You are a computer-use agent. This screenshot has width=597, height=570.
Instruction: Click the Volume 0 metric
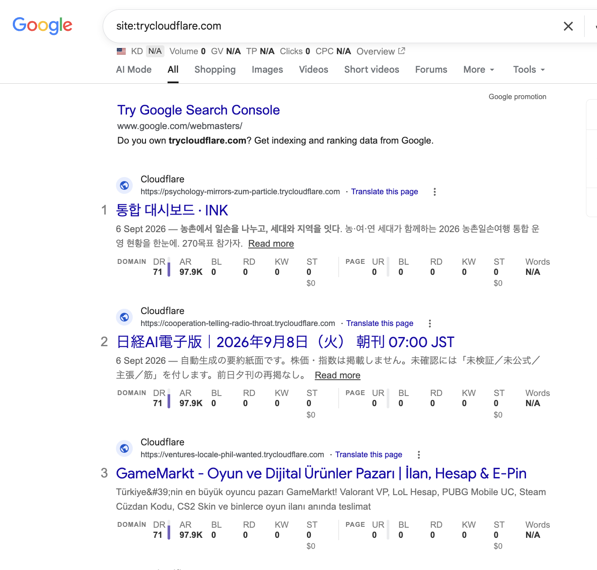click(187, 51)
